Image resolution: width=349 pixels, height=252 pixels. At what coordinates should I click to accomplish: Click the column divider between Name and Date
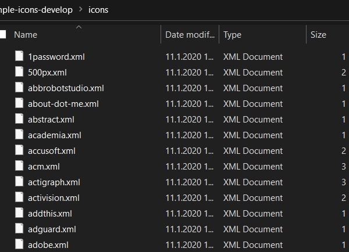coord(161,34)
